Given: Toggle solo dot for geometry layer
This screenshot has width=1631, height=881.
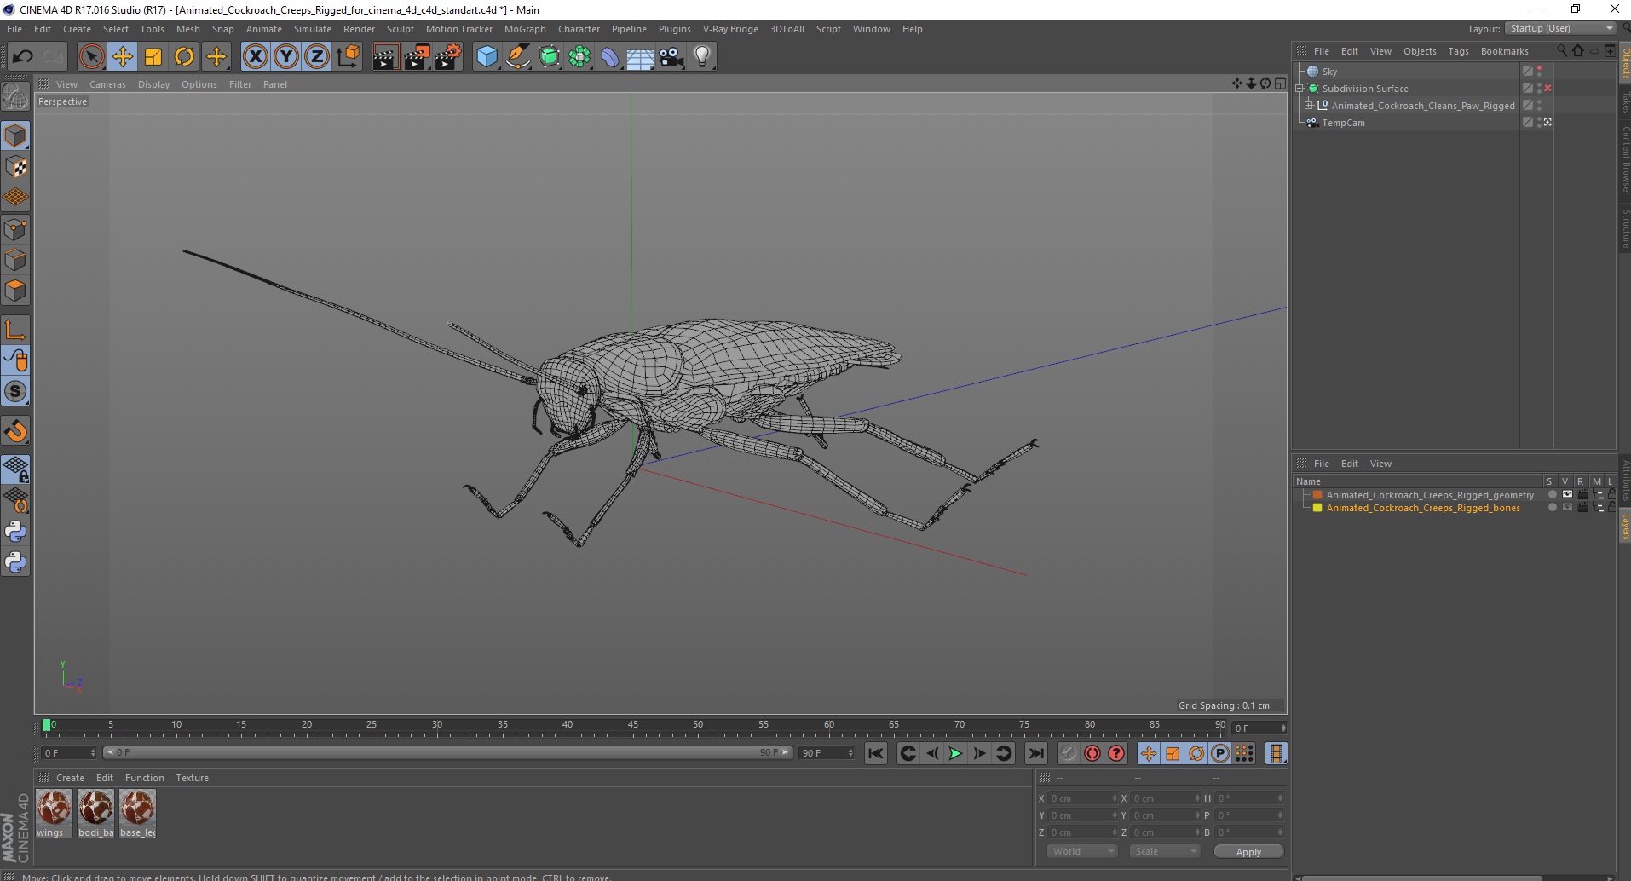Looking at the screenshot, I should [x=1552, y=495].
